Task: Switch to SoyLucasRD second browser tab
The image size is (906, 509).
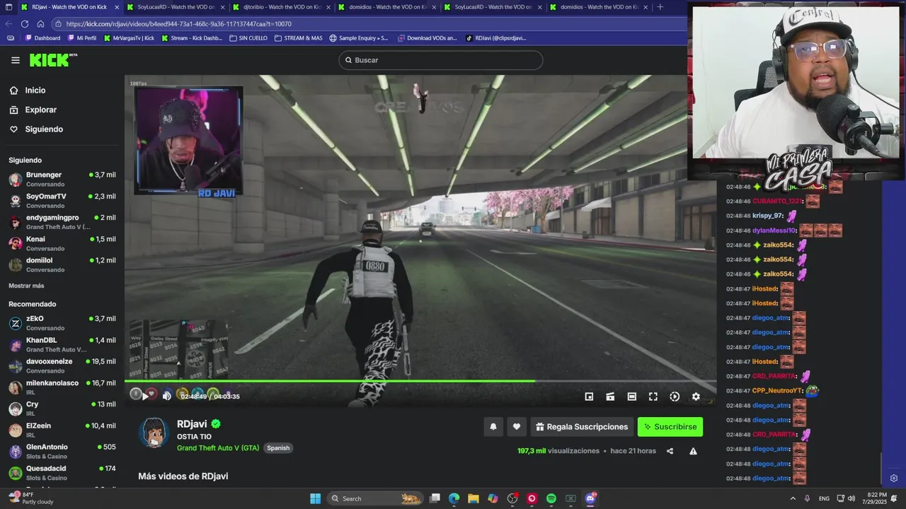Action: pyautogui.click(x=176, y=7)
